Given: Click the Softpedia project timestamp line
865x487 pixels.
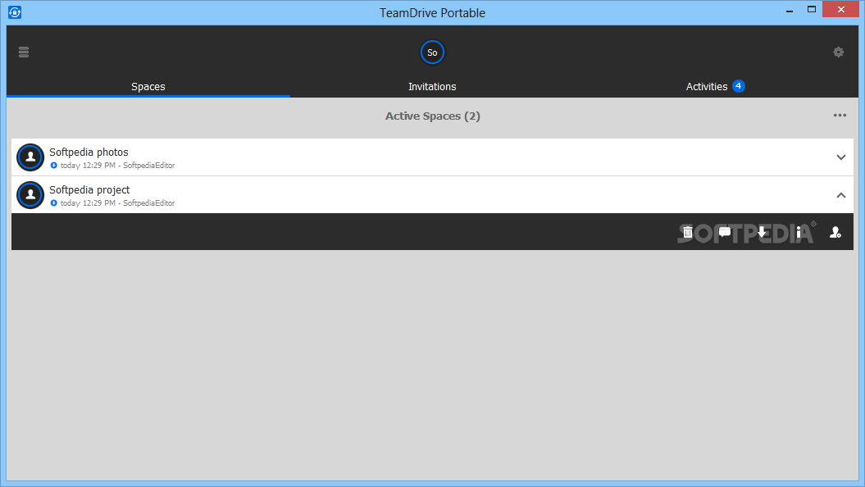Looking at the screenshot, I should point(117,203).
